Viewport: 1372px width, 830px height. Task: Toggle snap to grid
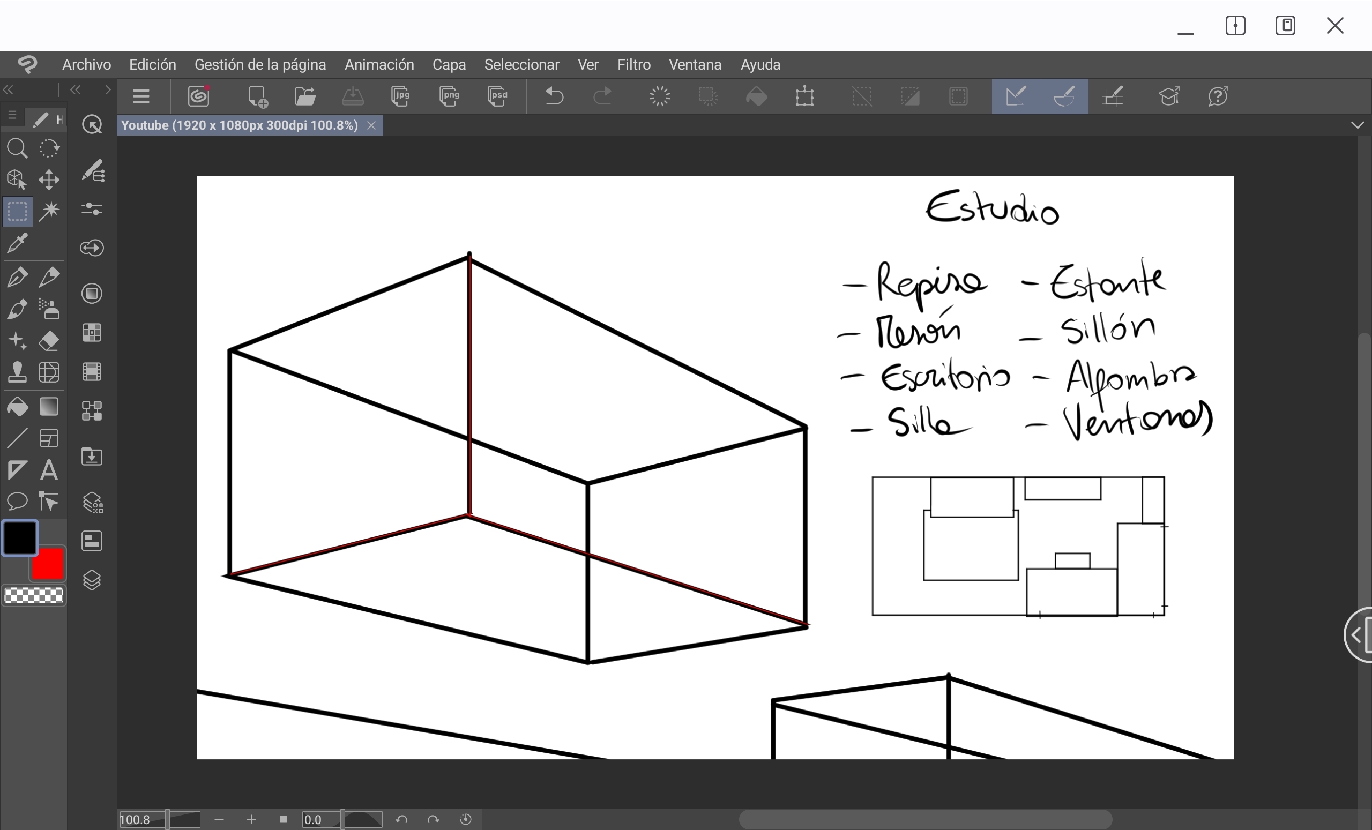tap(1113, 96)
